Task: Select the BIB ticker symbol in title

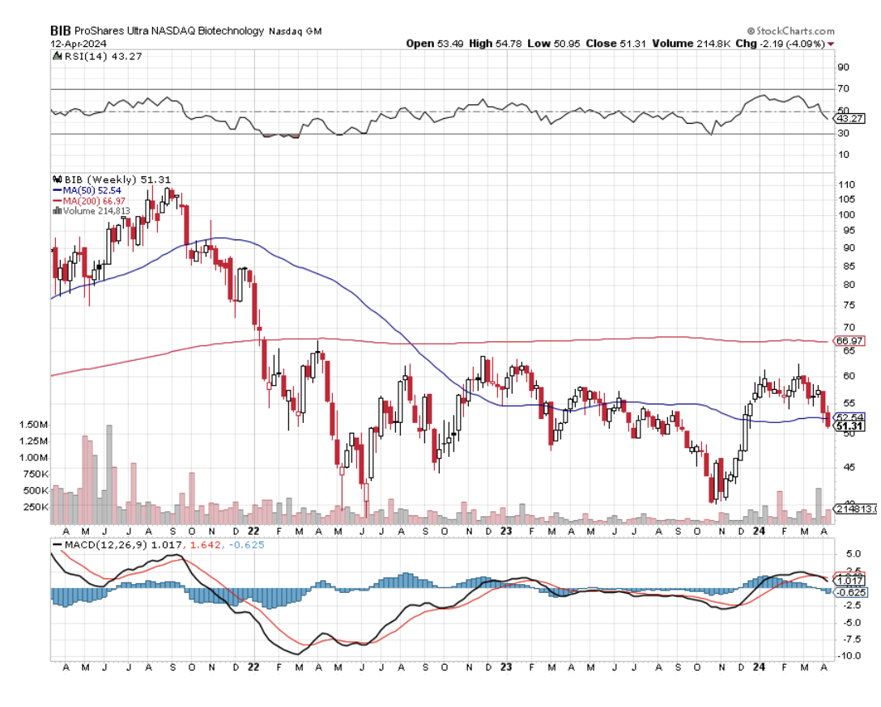Action: coord(61,31)
